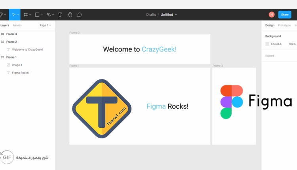Click the Welcome to CrazyGeek! layer text icon
Viewport: 297px width, 170px height.
(x=8, y=49)
